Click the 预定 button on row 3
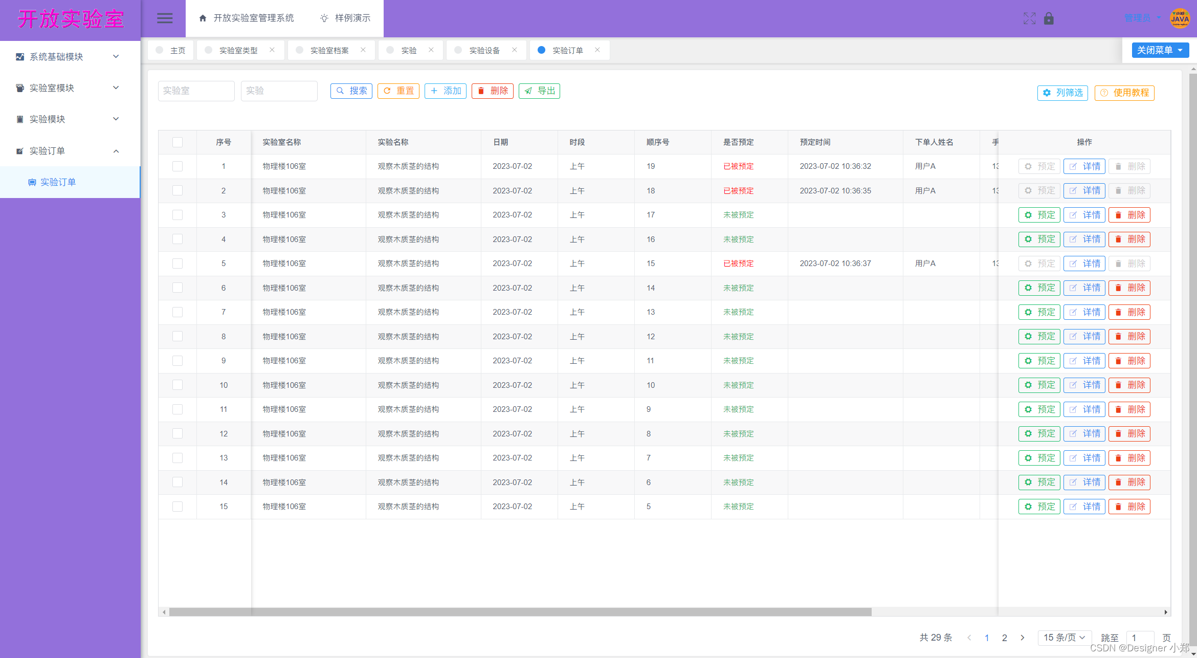Image resolution: width=1197 pixels, height=658 pixels. [x=1040, y=215]
